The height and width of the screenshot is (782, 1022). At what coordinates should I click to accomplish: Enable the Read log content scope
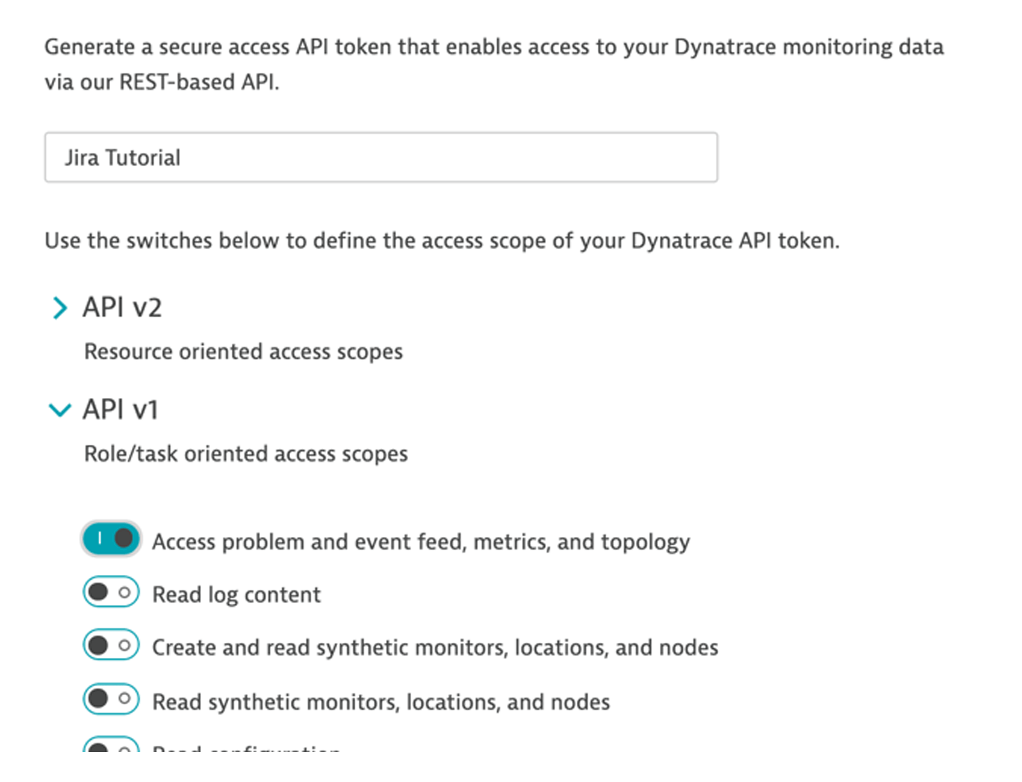tap(111, 593)
